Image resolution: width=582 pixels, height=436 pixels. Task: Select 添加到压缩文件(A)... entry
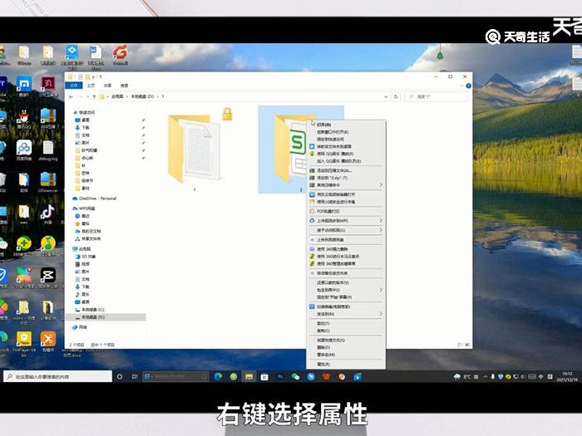point(346,170)
